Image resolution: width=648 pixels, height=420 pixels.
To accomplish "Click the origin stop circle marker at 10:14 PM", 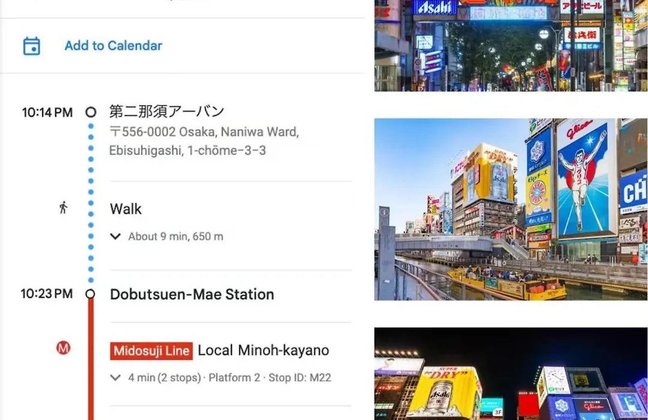I will tap(91, 112).
